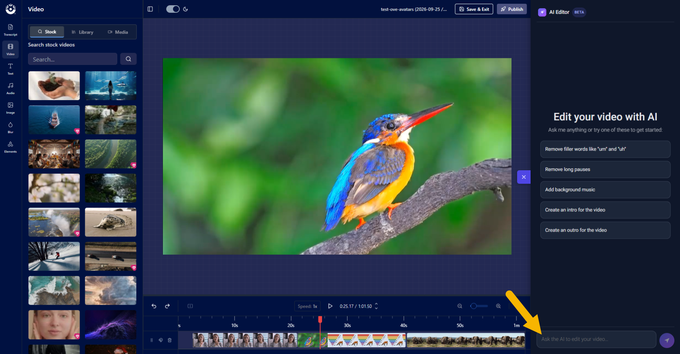Click the kingfisher video preview

tap(337, 156)
